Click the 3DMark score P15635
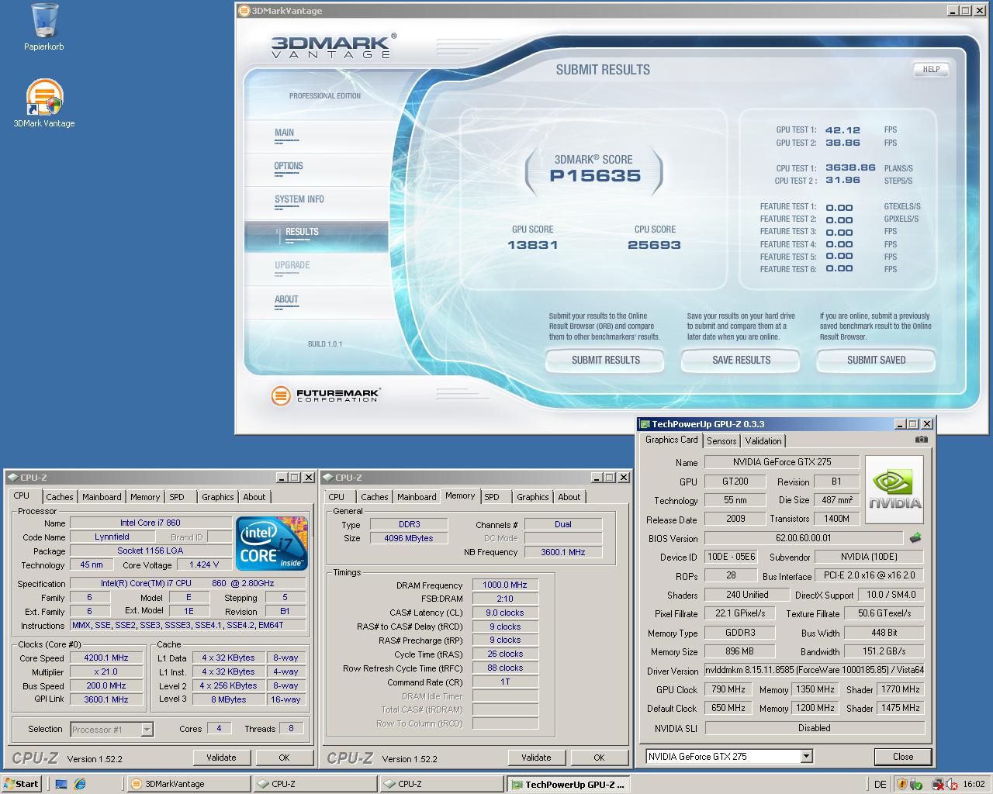993x794 pixels. coord(595,176)
